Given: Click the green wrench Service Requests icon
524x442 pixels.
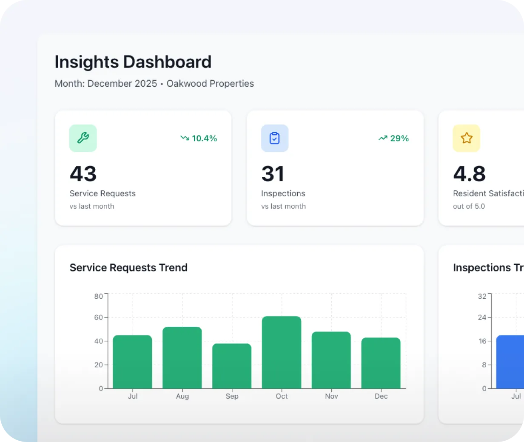Looking at the screenshot, I should click(x=83, y=138).
